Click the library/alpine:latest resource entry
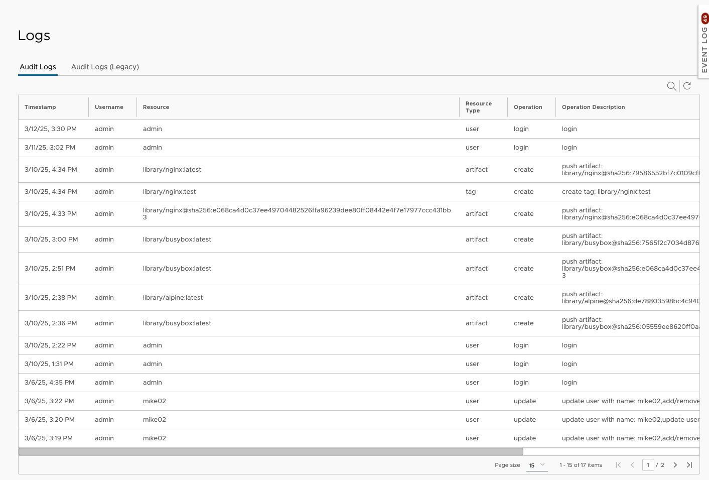Image resolution: width=709 pixels, height=480 pixels. pos(173,297)
